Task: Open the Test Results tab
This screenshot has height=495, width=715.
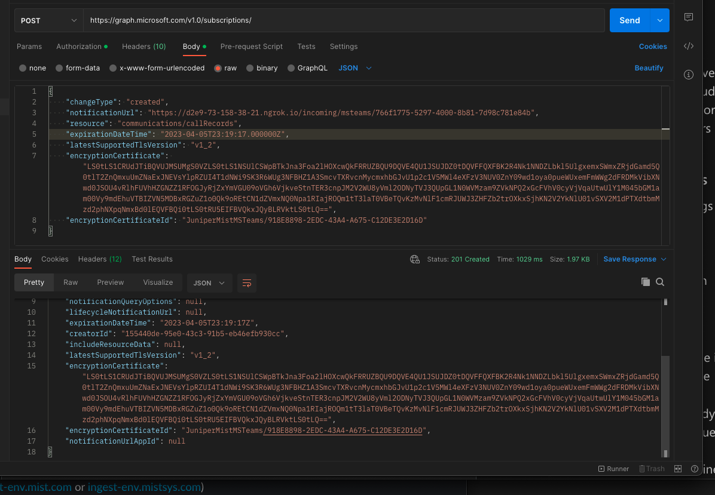Action: [152, 259]
